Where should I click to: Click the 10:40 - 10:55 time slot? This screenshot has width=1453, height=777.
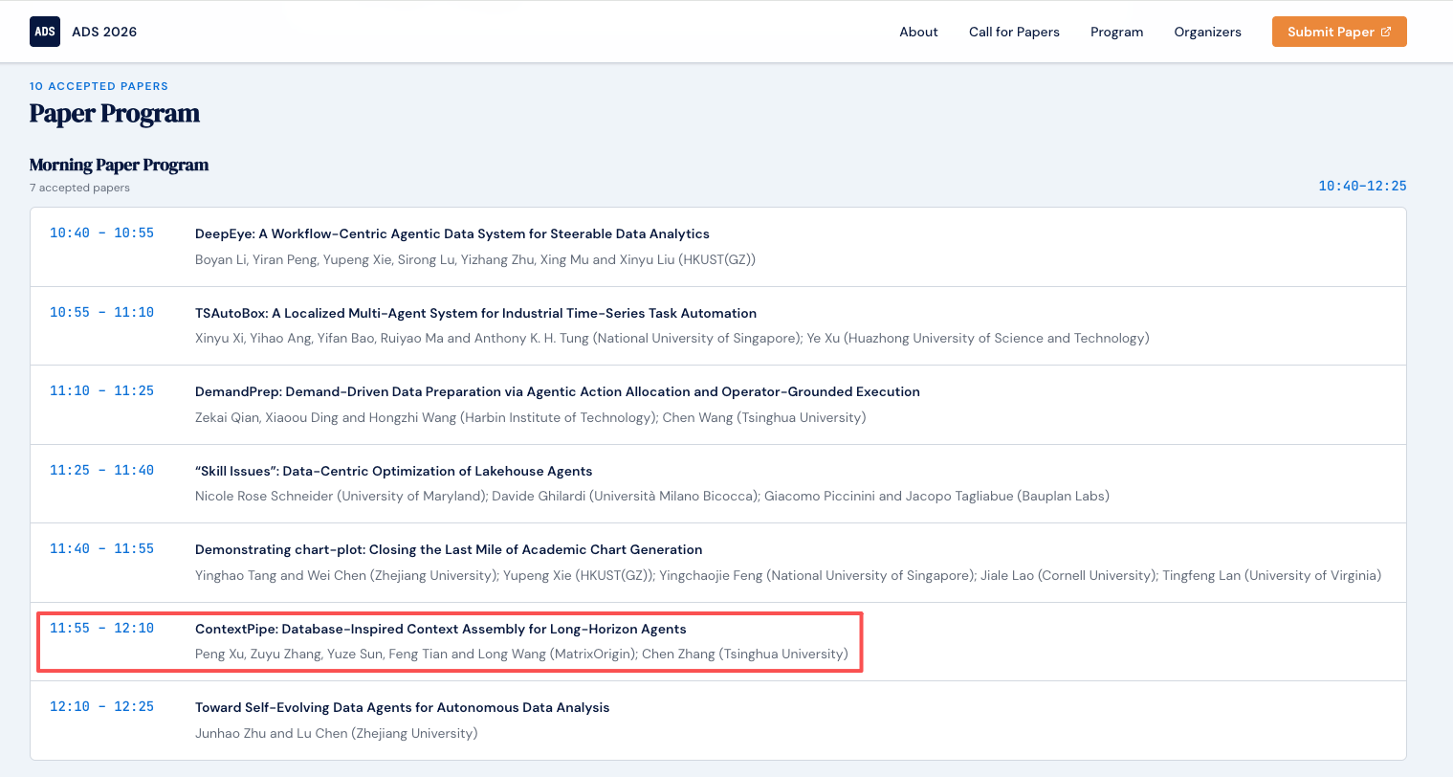click(101, 233)
